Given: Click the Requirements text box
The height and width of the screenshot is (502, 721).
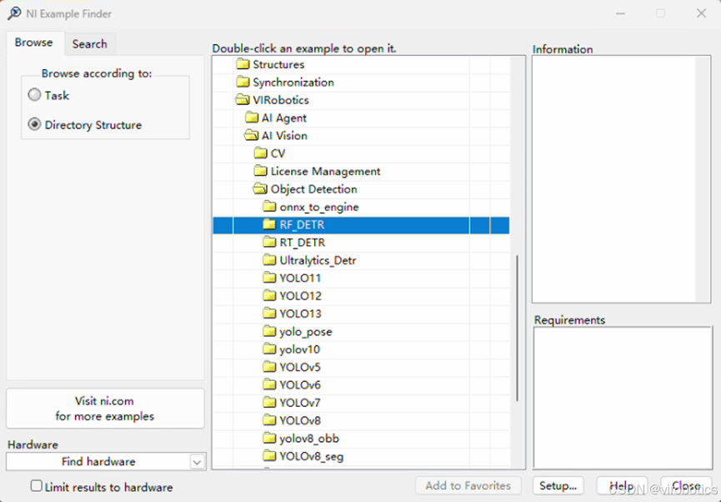Looking at the screenshot, I should point(623,398).
